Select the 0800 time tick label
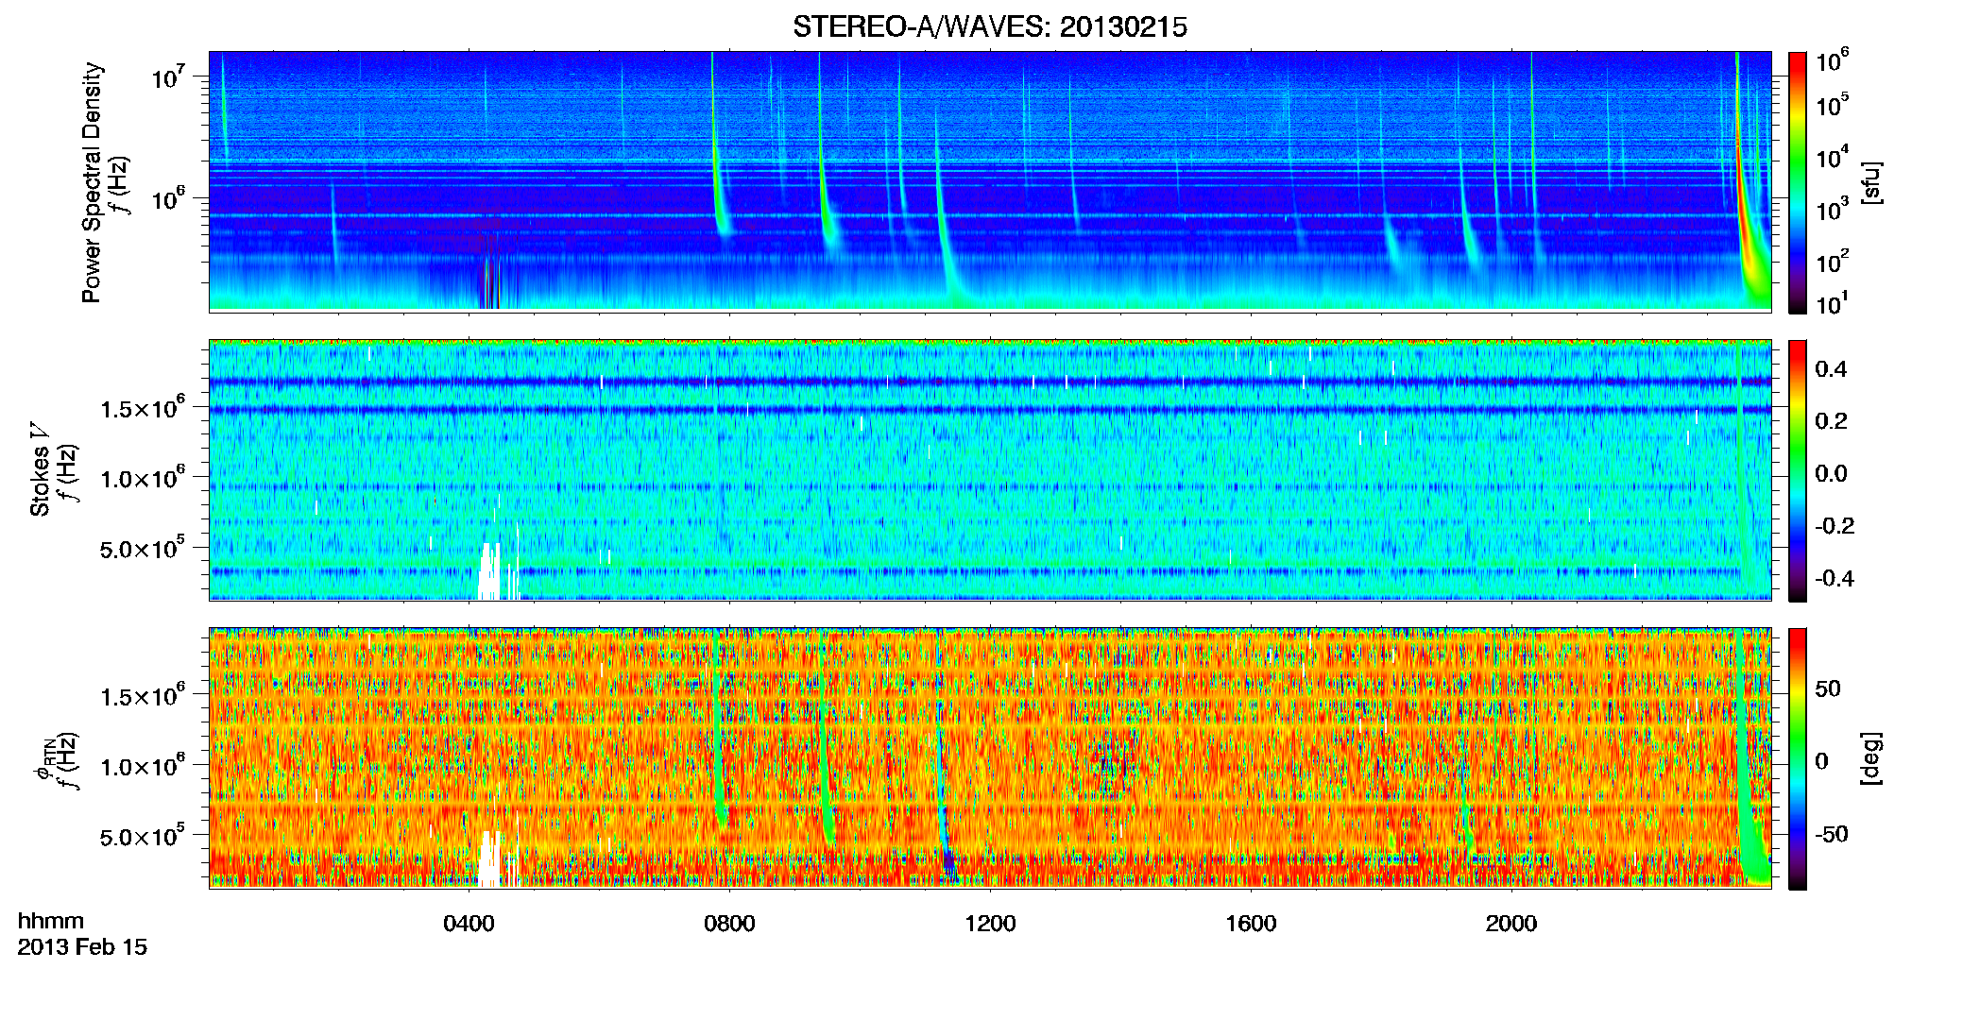This screenshot has width=1980, height=1020. pyautogui.click(x=729, y=923)
